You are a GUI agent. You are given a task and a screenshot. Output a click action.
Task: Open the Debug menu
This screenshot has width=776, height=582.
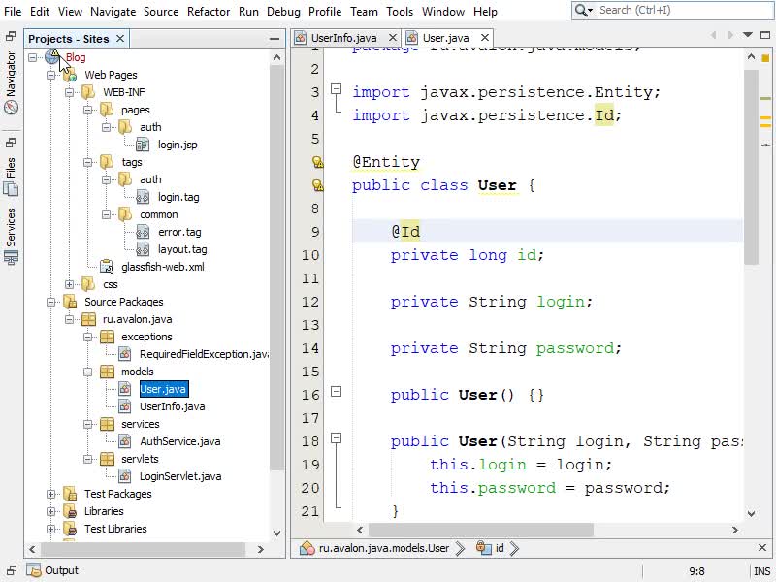point(283,11)
